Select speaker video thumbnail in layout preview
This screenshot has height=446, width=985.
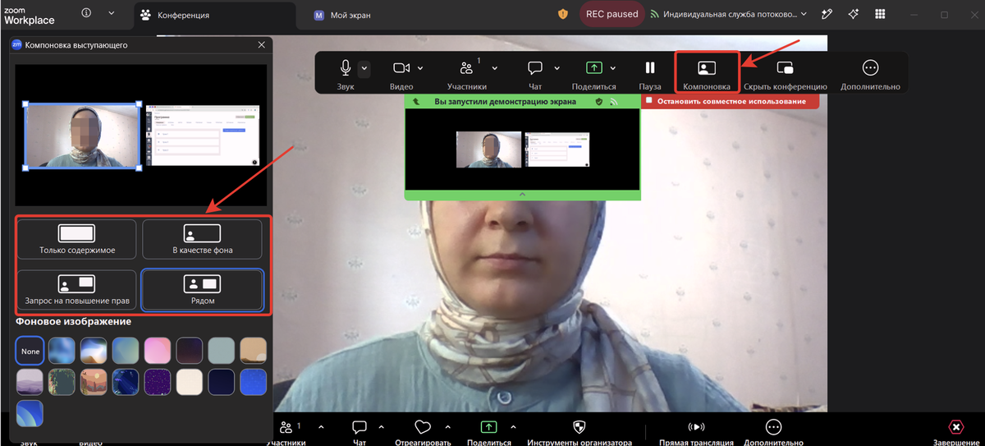[83, 136]
